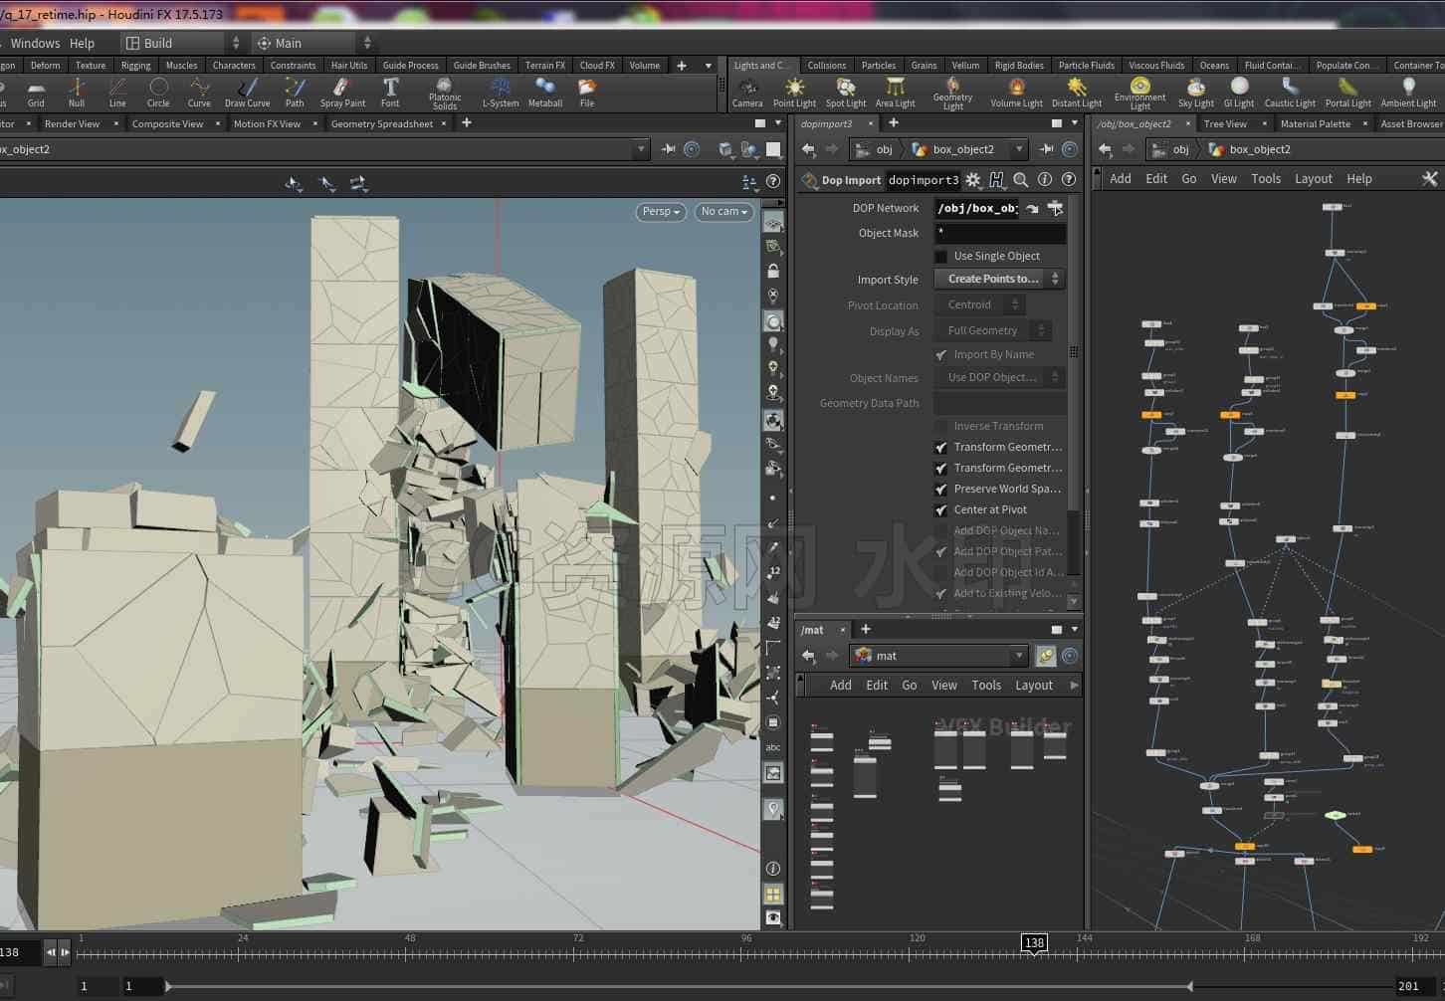
Task: Expand the Persp viewport camera menu
Action: [x=661, y=212]
